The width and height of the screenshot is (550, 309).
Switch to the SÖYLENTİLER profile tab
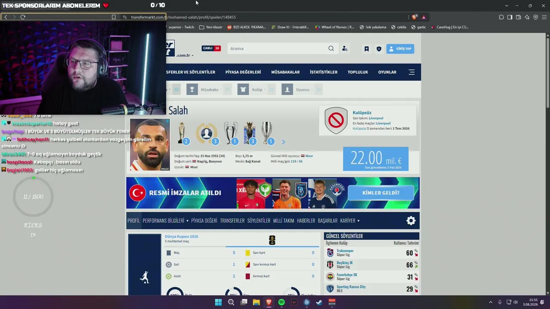259,221
